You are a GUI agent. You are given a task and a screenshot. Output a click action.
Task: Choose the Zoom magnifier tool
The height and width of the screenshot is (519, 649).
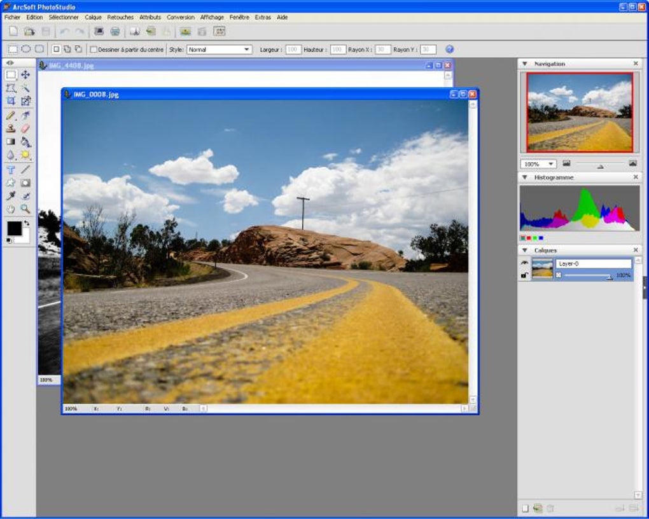[25, 209]
